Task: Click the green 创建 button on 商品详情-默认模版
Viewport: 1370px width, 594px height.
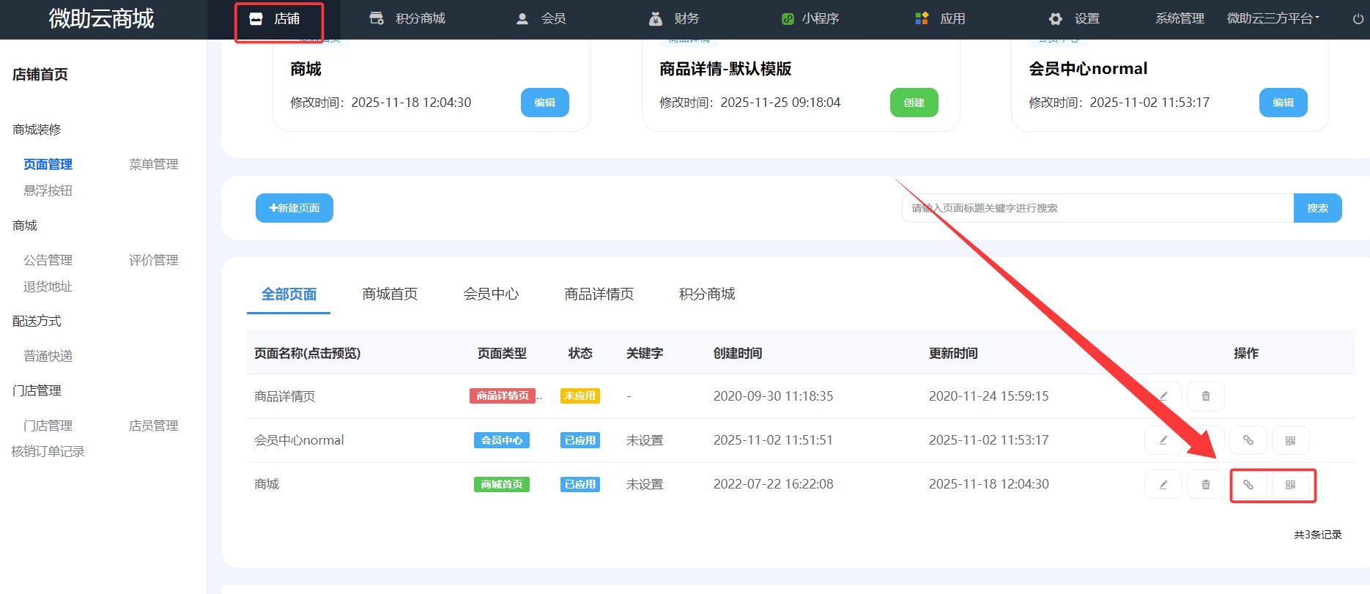Action: [914, 103]
